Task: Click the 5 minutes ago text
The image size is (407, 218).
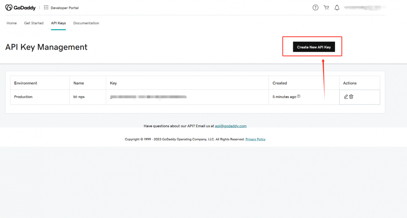Action: [284, 97]
